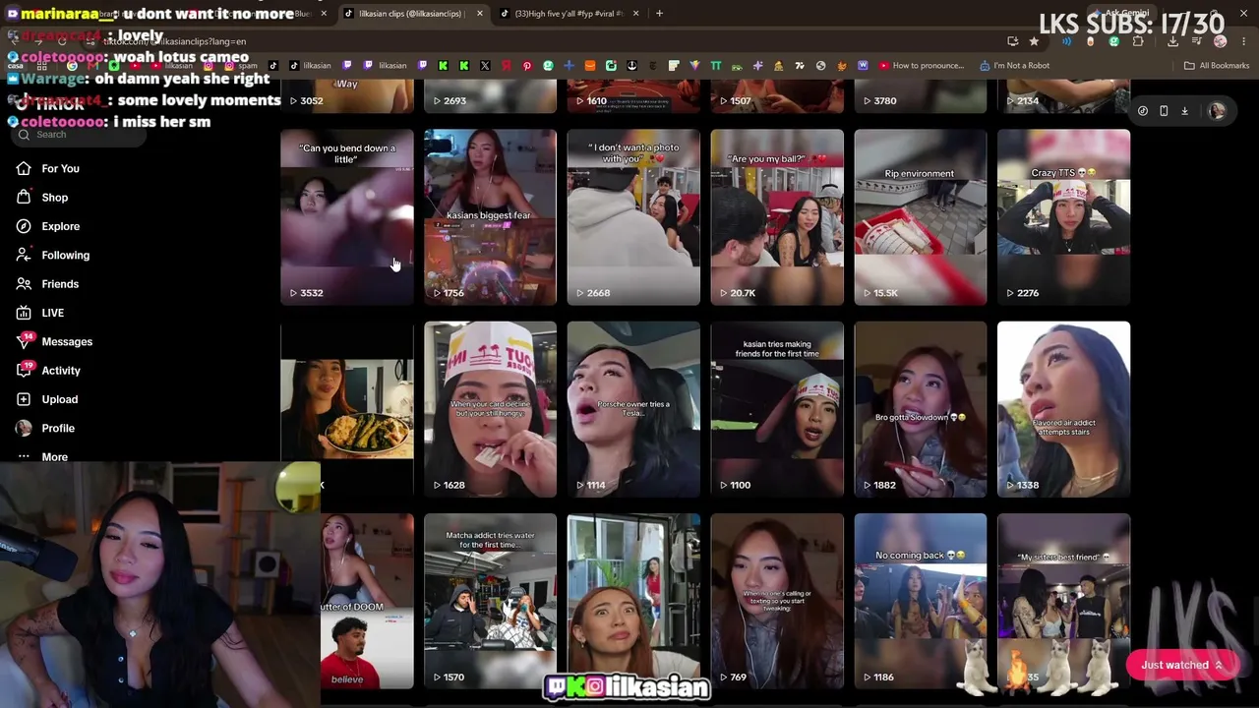Screen dimensions: 1259x708
Task: Open the top-row video with 1507 views
Action: click(x=777, y=96)
